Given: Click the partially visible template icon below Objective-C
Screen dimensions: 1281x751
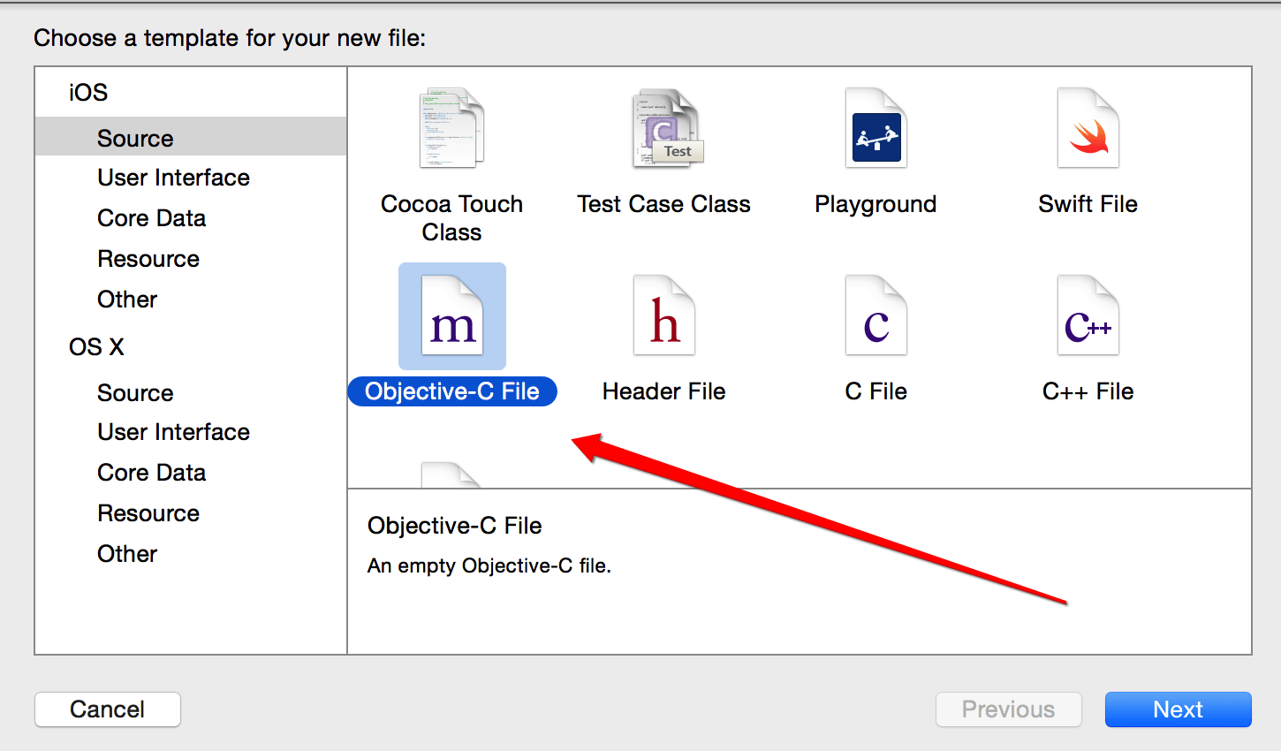Looking at the screenshot, I should click(451, 475).
